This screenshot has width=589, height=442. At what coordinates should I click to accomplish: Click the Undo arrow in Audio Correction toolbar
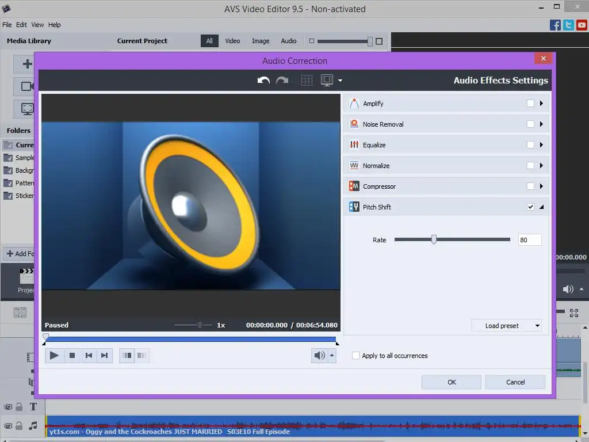point(263,80)
